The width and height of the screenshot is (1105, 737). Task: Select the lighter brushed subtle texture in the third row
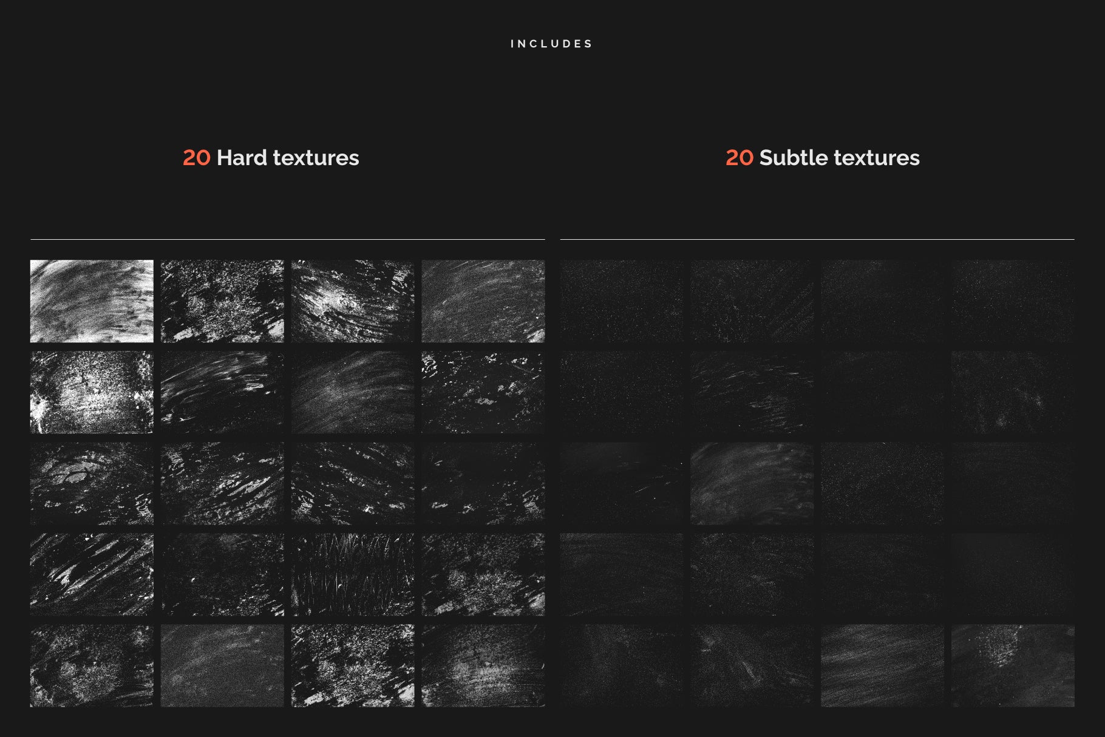[x=752, y=483]
